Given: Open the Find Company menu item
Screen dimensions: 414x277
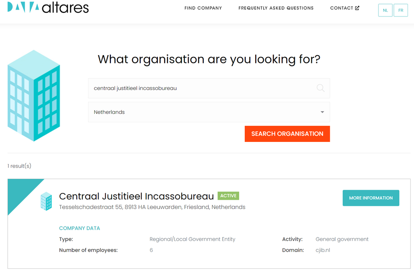Looking at the screenshot, I should (x=203, y=8).
